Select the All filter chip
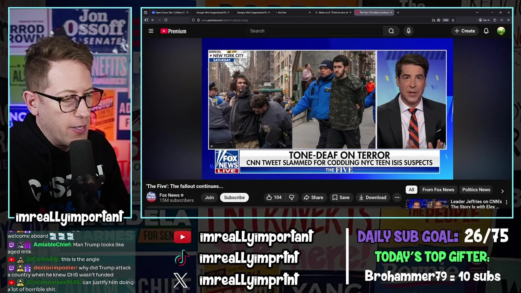This screenshot has width=521, height=293. point(412,190)
